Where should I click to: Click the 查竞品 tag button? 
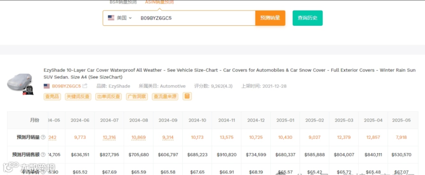52,96
